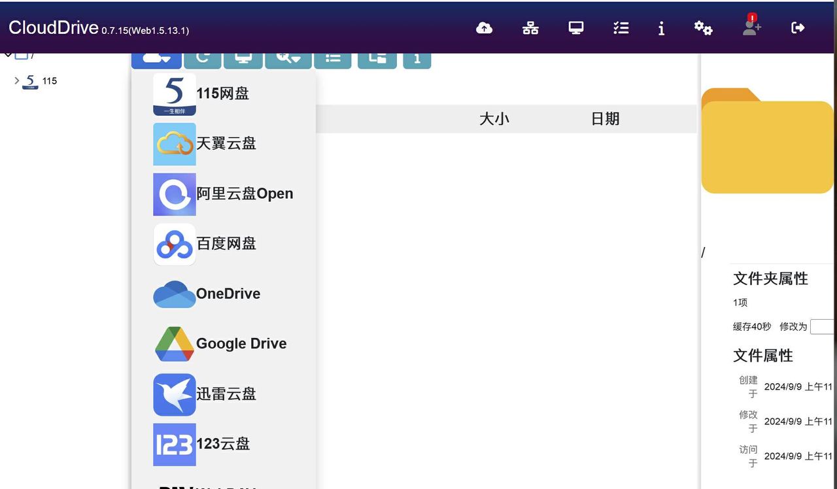Click the large yellow folder preview
The image size is (837, 489).
[768, 141]
